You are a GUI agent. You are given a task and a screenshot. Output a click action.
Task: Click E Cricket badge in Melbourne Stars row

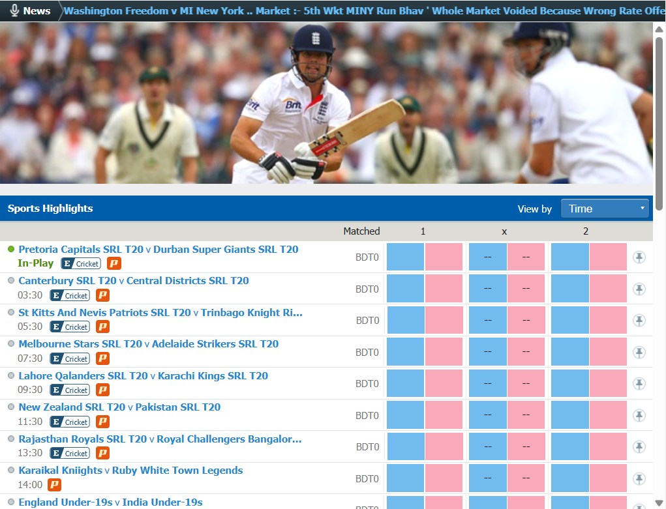70,358
